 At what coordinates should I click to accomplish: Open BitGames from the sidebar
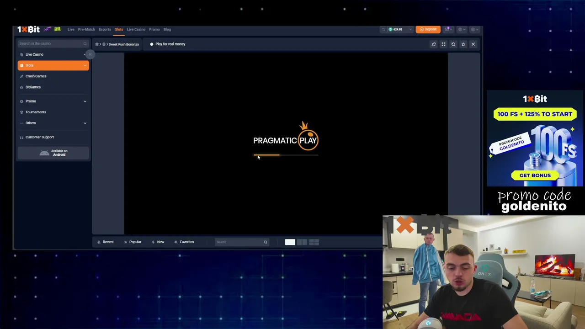coord(33,87)
